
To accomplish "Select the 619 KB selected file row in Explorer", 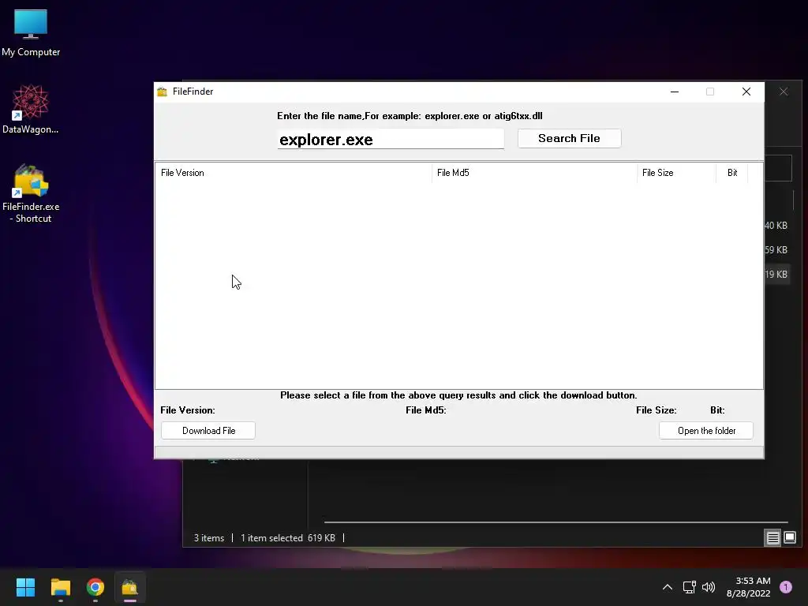I will (x=778, y=274).
